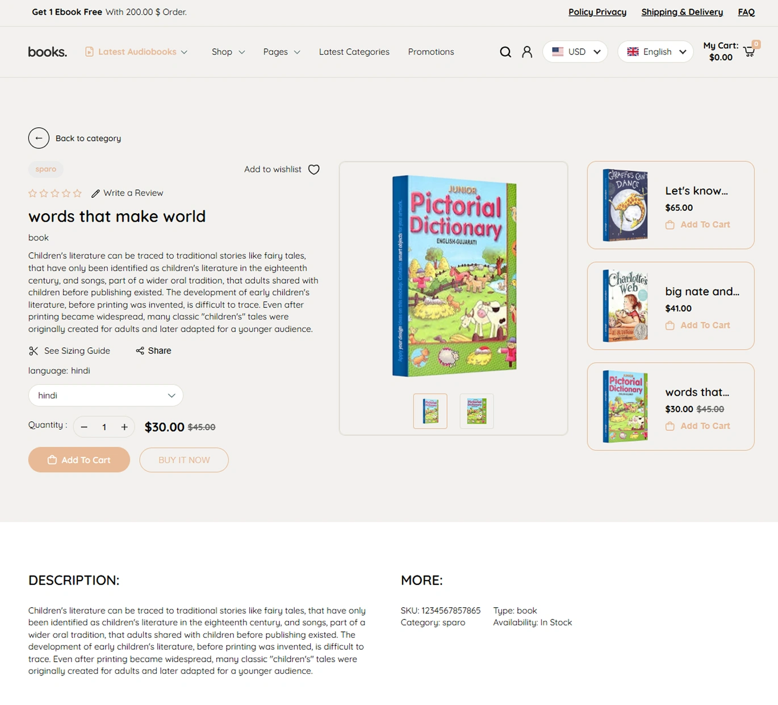This screenshot has width=778, height=705.
Task: Click the wishlist heart icon
Action: [314, 169]
